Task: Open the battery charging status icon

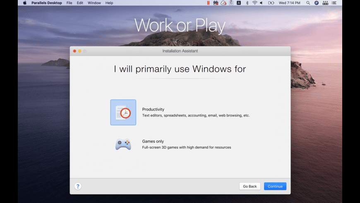Action: 271,3
